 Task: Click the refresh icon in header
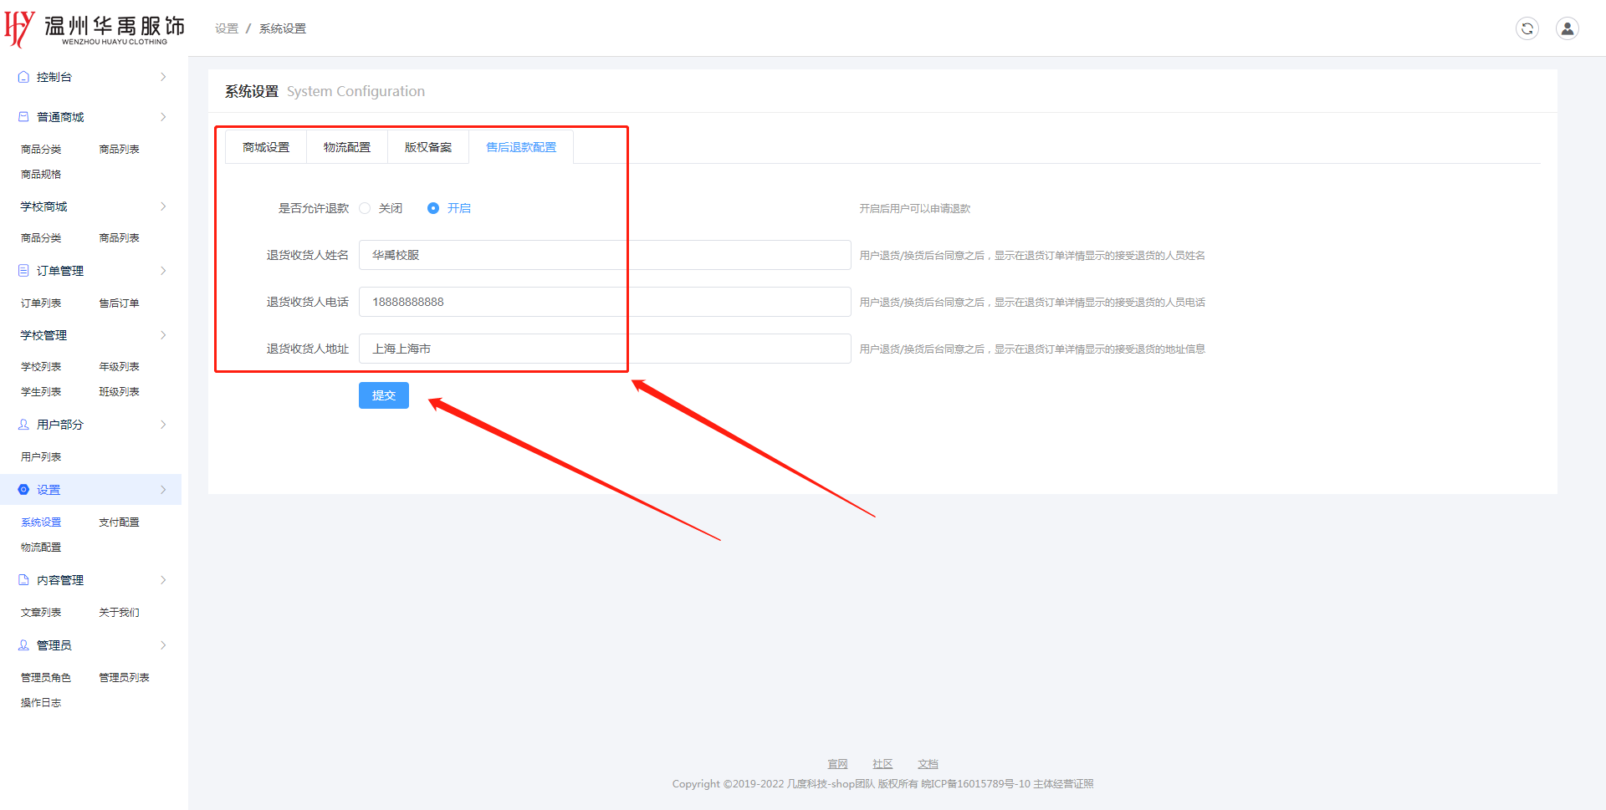(x=1527, y=28)
